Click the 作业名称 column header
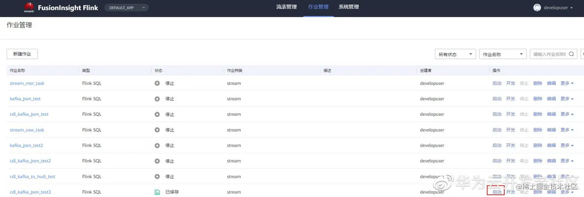Viewport: 584px width, 197px height. coord(17,70)
